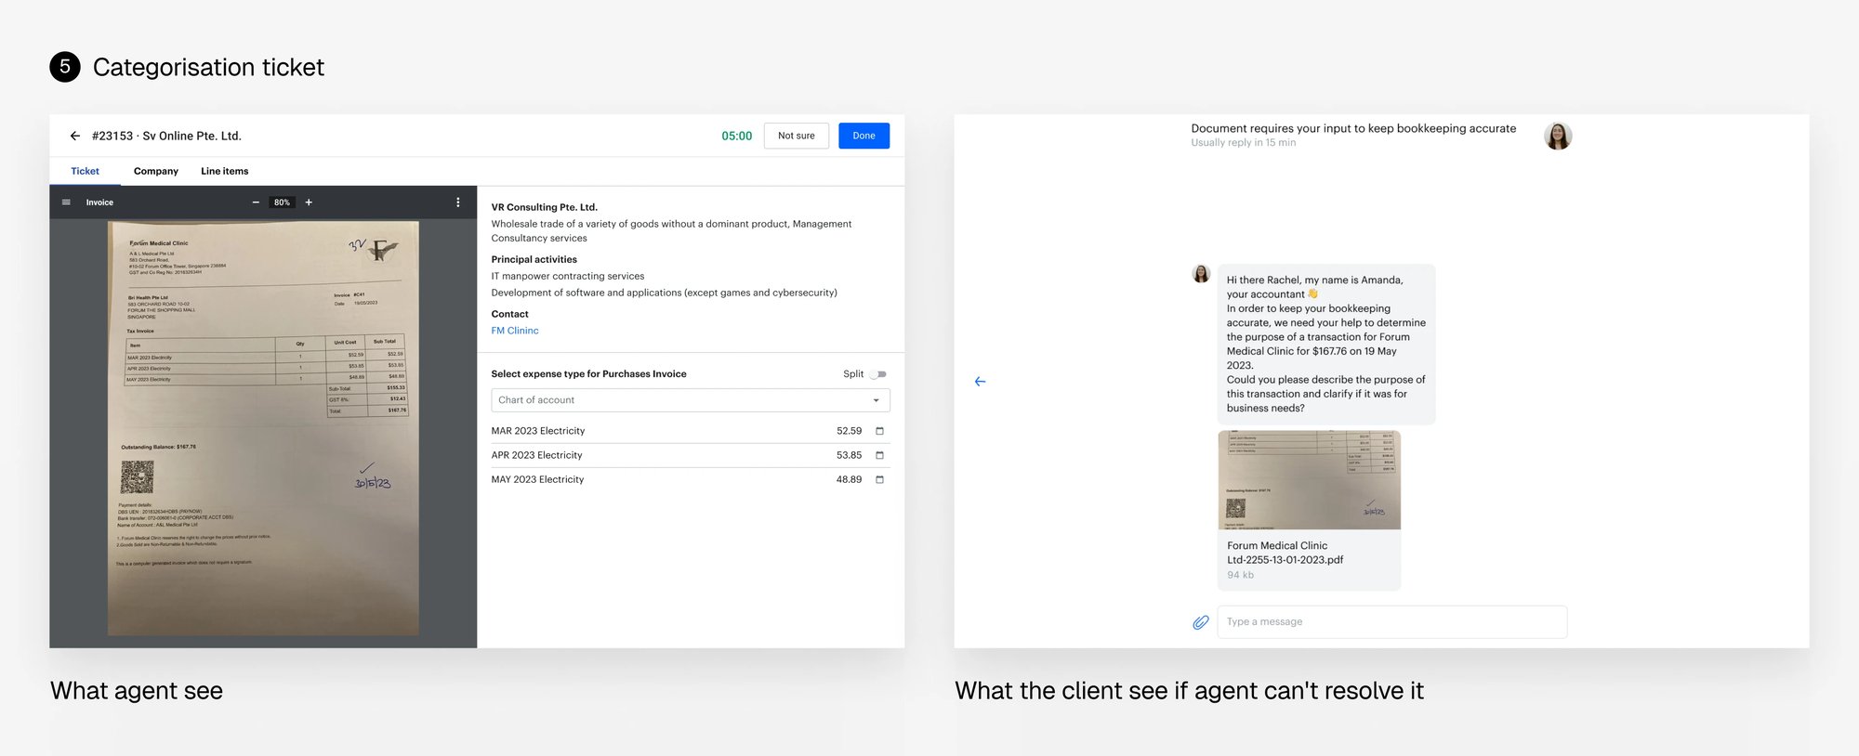Open the invoice image thumbnail in chat
Screen dimensions: 1859x756
pos(1309,480)
